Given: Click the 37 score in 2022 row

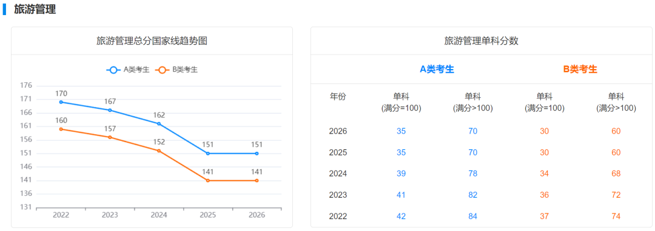Looking at the screenshot, I should (x=544, y=216).
